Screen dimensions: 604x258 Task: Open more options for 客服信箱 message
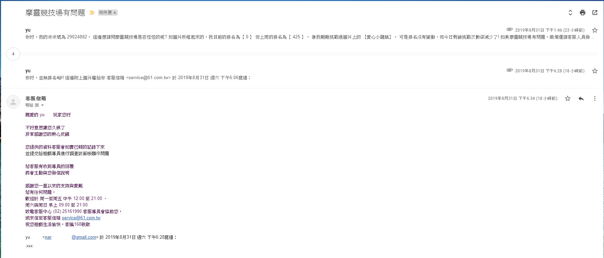594,98
